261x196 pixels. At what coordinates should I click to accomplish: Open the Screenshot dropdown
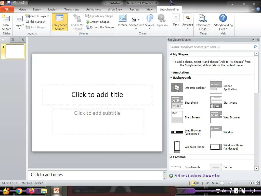click(x=136, y=22)
